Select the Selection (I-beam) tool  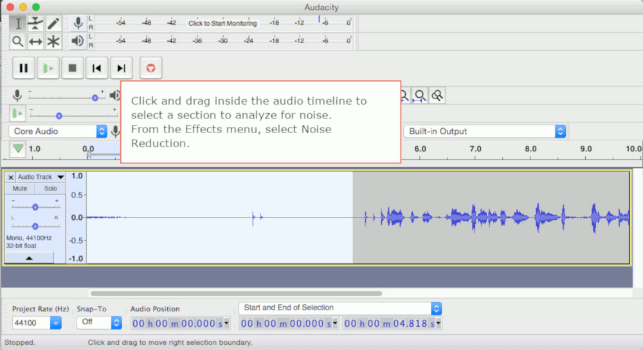tap(18, 24)
